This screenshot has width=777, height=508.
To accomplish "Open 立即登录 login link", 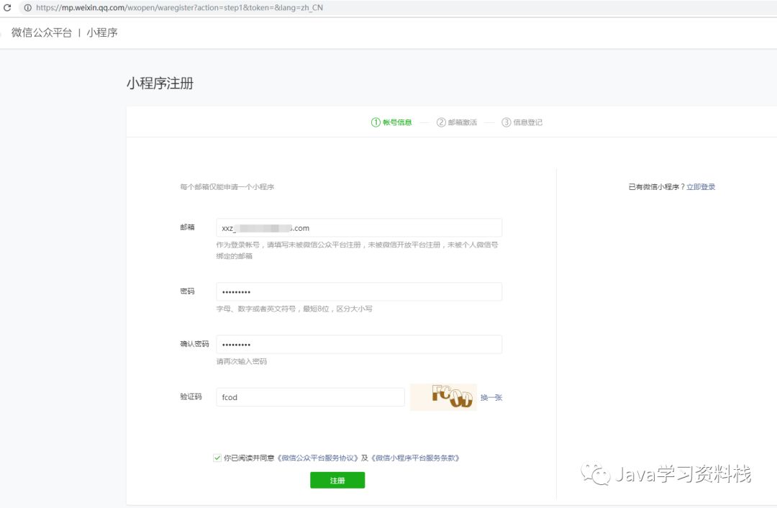I will 701,187.
